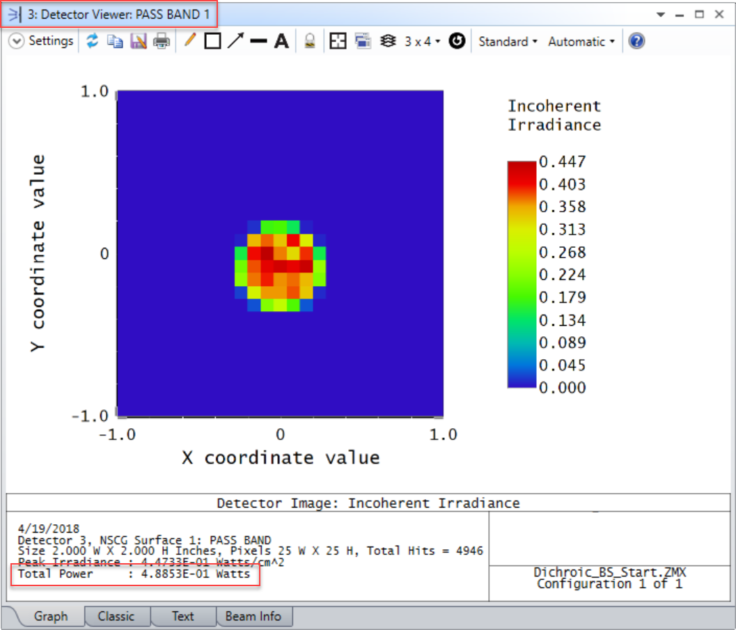
Task: Toggle the aspect ratio display mode
Action: point(337,41)
